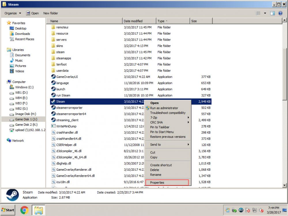Click the userdata folder icon
Screen dimensions: 288x216
[x=53, y=70]
